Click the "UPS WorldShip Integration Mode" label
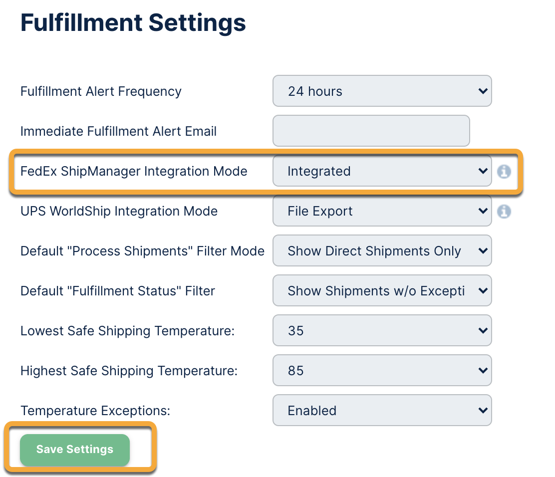Viewport: 555px width, 477px height. [119, 212]
